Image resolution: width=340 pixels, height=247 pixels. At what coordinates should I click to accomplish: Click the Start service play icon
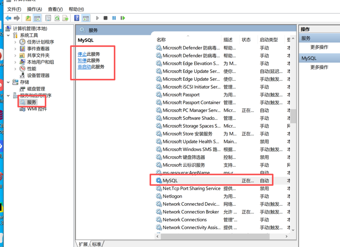97,18
